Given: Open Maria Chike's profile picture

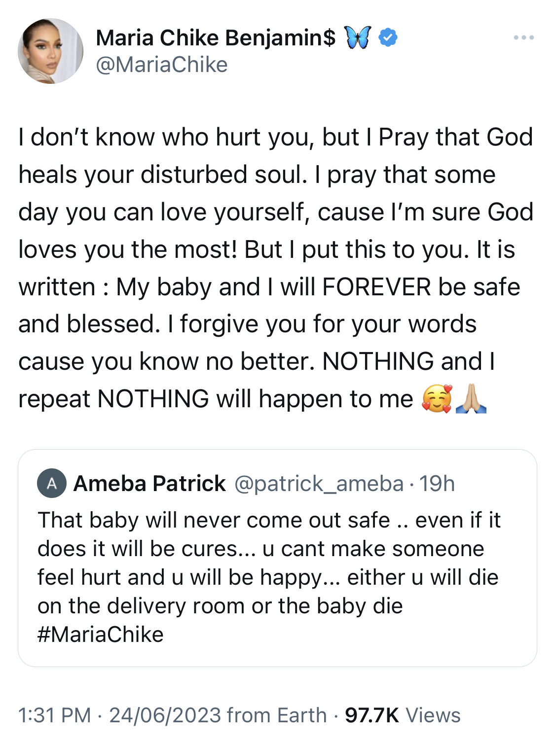Looking at the screenshot, I should pyautogui.click(x=50, y=51).
